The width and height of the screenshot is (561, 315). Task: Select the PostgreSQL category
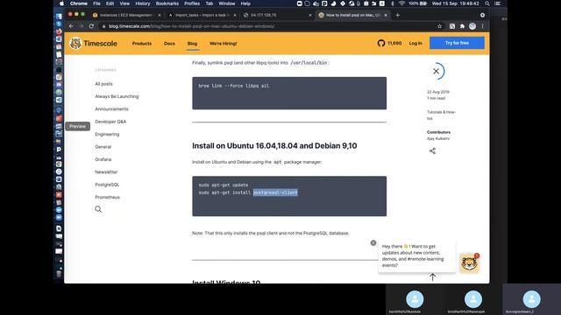tap(107, 185)
